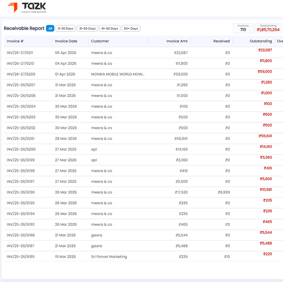Sort by Customer column header
283x282 pixels.
click(100, 41)
